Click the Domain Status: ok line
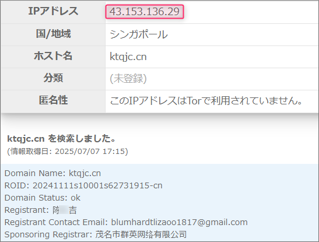This screenshot has height=242, width=319. click(x=43, y=198)
